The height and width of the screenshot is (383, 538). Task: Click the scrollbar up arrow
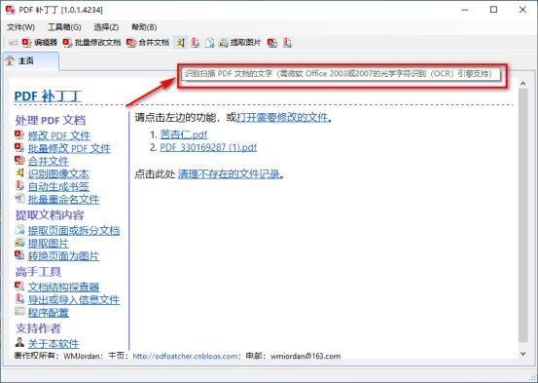[522, 83]
